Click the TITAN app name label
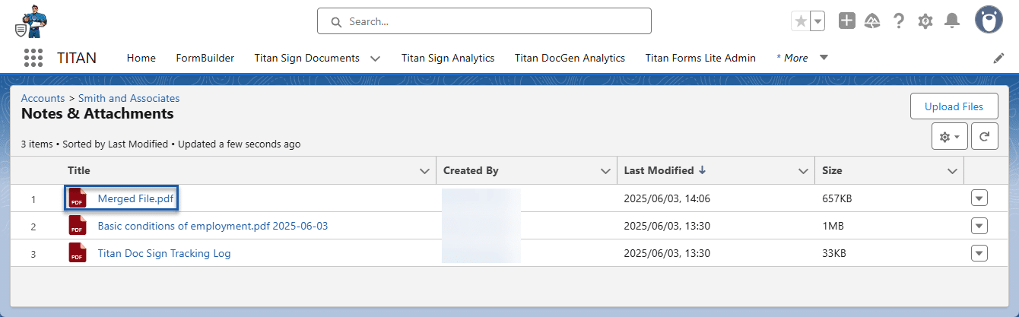Viewport: 1019px width, 317px height. (77, 58)
